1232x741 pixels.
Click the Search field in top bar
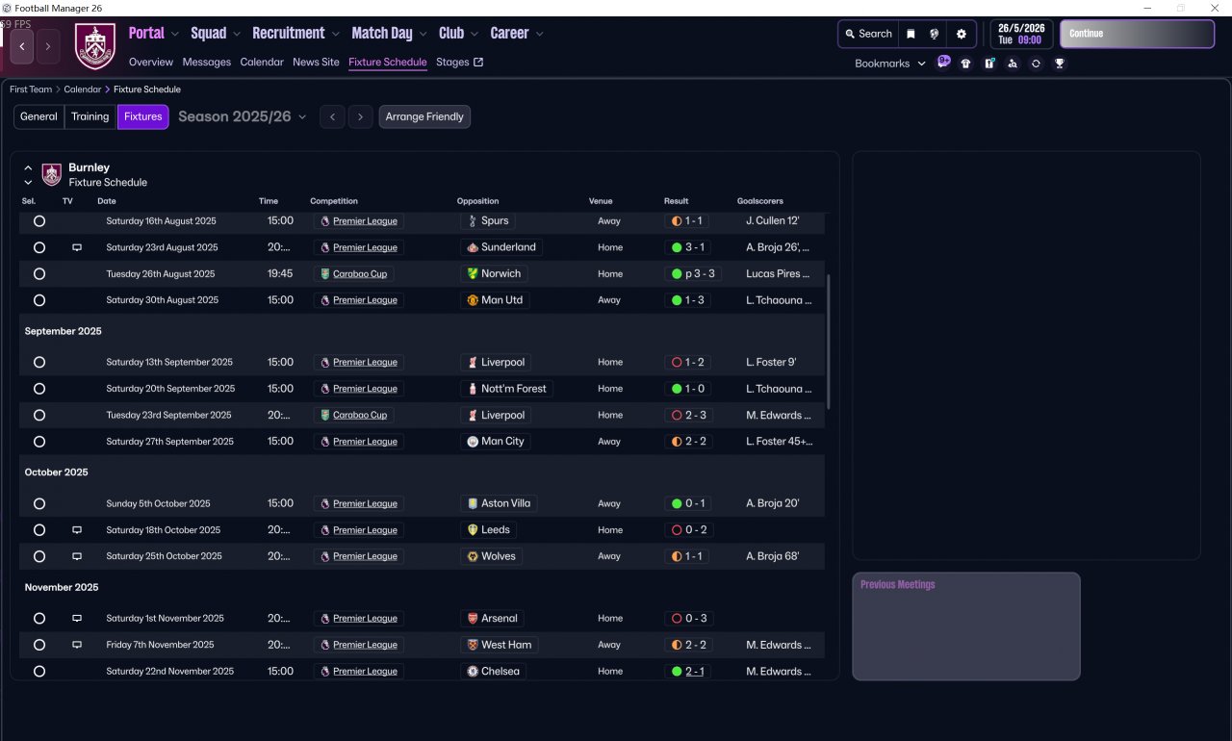[868, 34]
